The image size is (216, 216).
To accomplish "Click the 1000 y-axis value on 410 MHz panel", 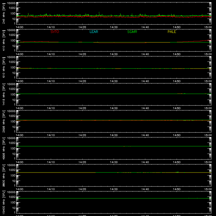I will coord(12,35).
